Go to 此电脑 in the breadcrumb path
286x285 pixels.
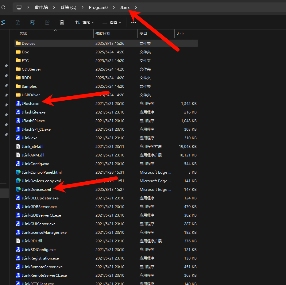pos(41,7)
